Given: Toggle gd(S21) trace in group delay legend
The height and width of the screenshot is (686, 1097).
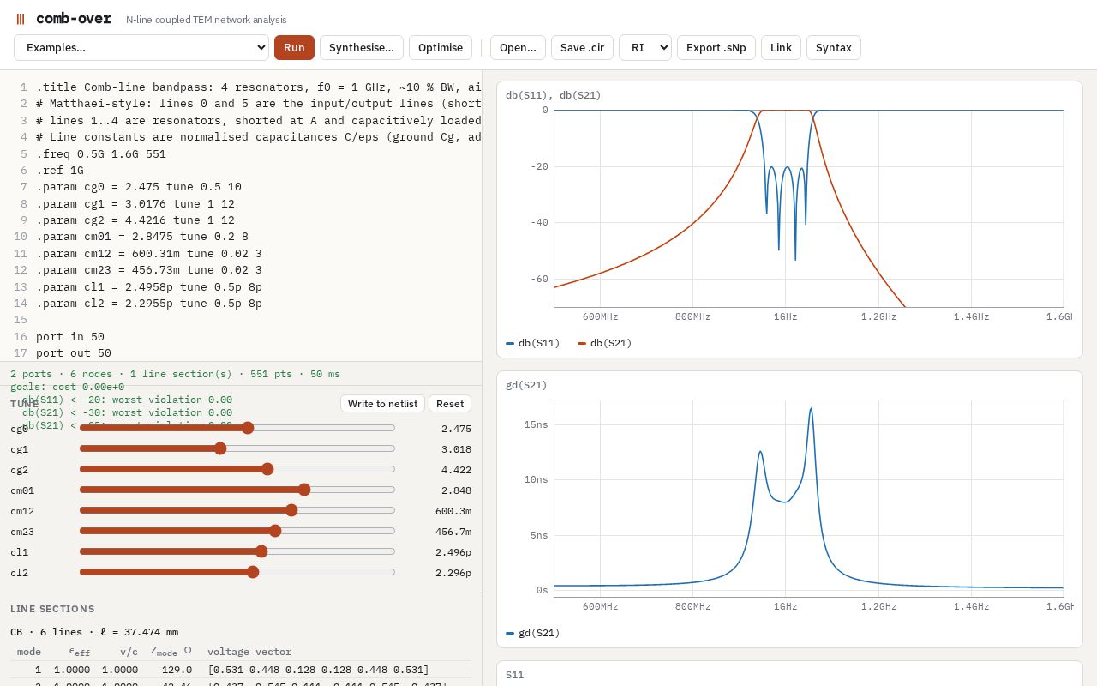Looking at the screenshot, I should click(532, 633).
